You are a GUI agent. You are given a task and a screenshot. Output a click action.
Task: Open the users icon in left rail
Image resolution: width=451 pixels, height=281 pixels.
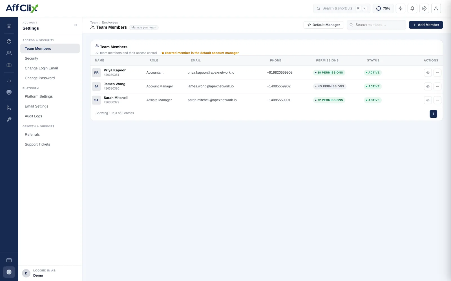coord(9,53)
